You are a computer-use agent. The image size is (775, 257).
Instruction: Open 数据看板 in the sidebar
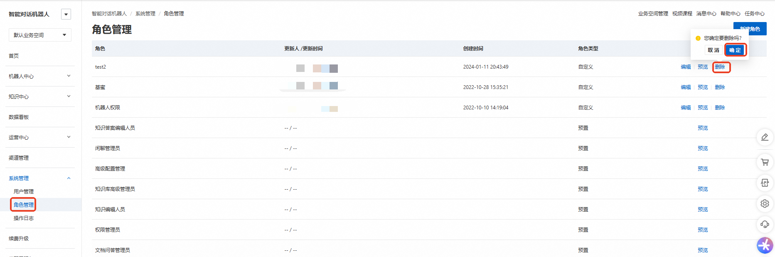point(19,117)
